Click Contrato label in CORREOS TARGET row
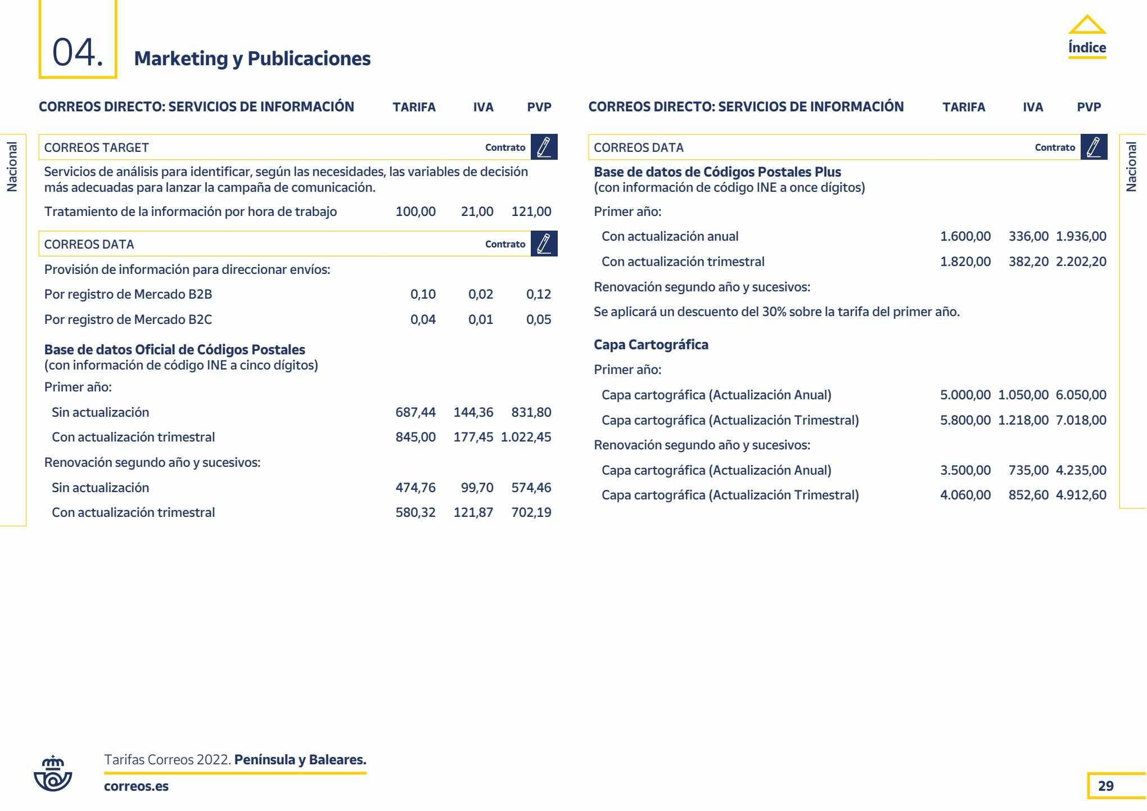The height and width of the screenshot is (811, 1147). (x=505, y=147)
